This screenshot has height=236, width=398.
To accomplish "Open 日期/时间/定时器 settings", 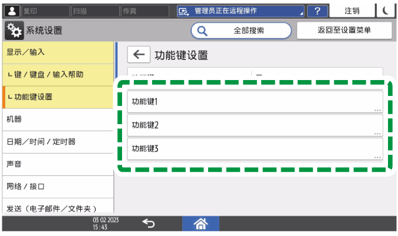I will [x=57, y=142].
